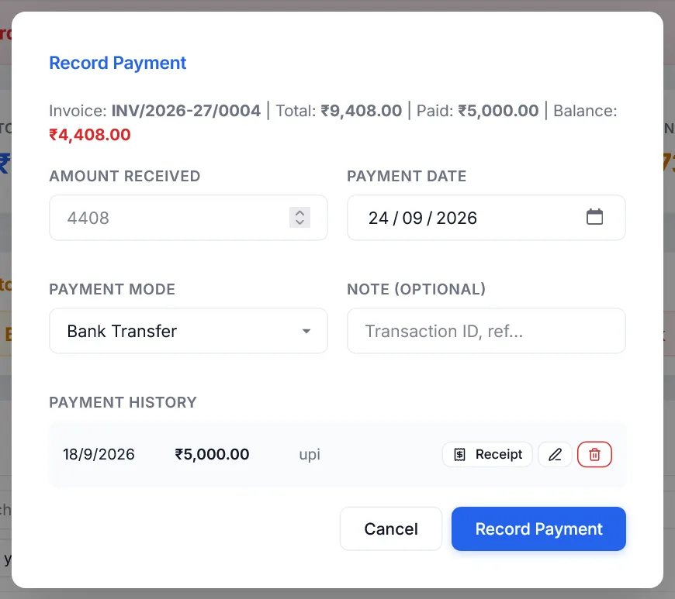Select the total ₹9,408.00 value
The image size is (675, 599).
[362, 111]
